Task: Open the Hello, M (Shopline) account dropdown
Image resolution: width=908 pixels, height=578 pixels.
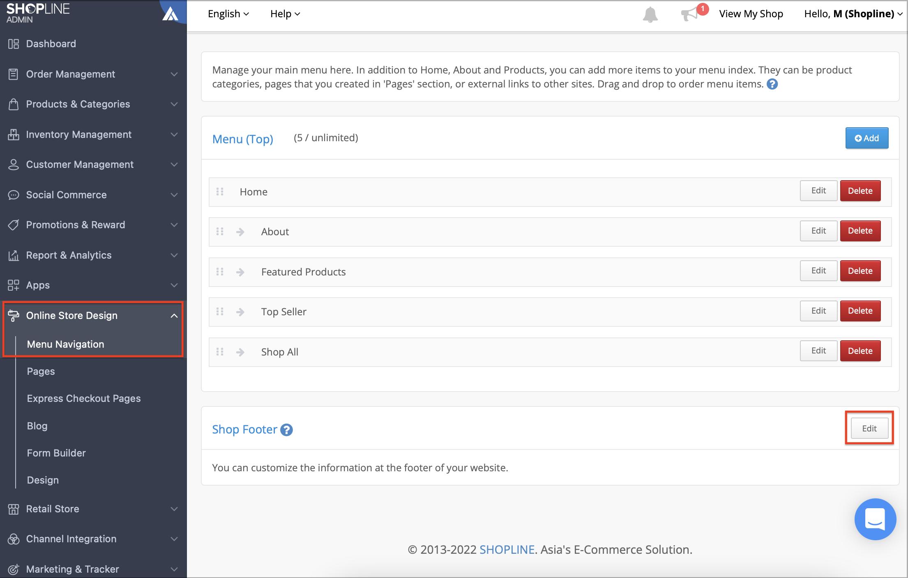Action: click(853, 14)
